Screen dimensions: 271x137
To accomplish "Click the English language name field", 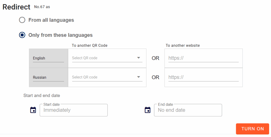I will (x=48, y=58).
